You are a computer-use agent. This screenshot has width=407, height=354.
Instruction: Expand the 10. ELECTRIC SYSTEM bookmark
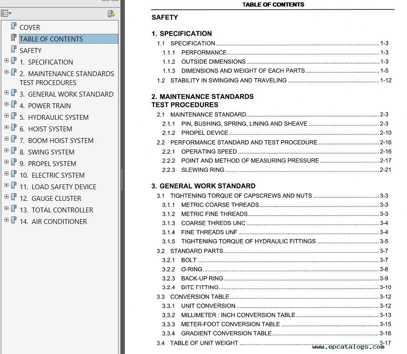(7, 174)
